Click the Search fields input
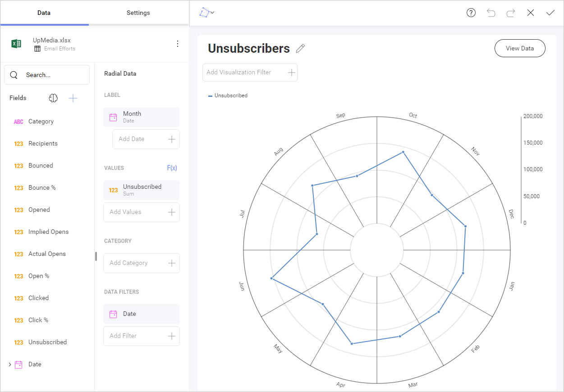 pos(47,75)
